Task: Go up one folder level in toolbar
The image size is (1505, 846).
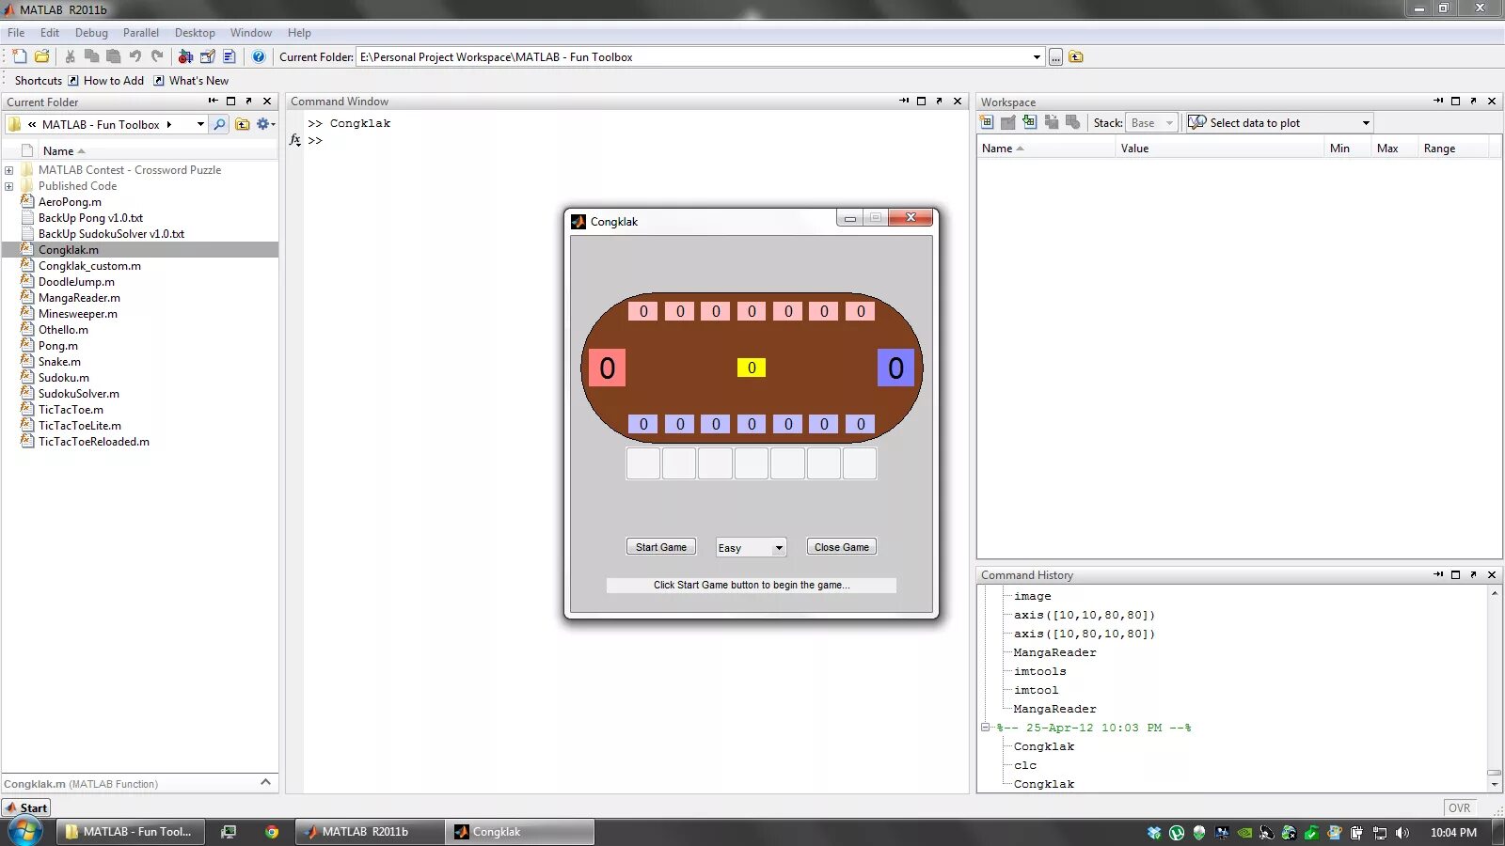Action: click(1076, 57)
